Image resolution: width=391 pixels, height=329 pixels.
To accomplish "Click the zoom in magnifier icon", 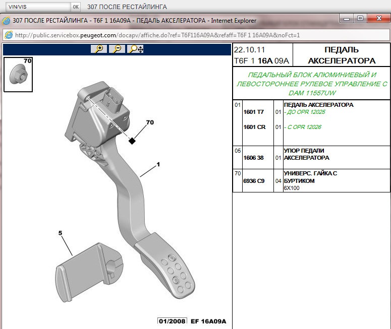I will click(99, 49).
